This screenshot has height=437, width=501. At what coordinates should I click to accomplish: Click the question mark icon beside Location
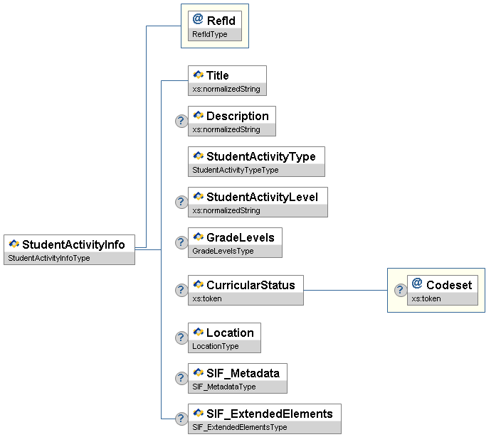[x=181, y=338]
